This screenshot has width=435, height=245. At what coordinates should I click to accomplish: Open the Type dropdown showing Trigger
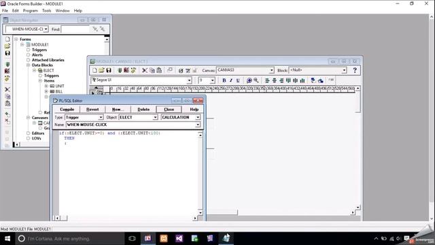pos(101,118)
